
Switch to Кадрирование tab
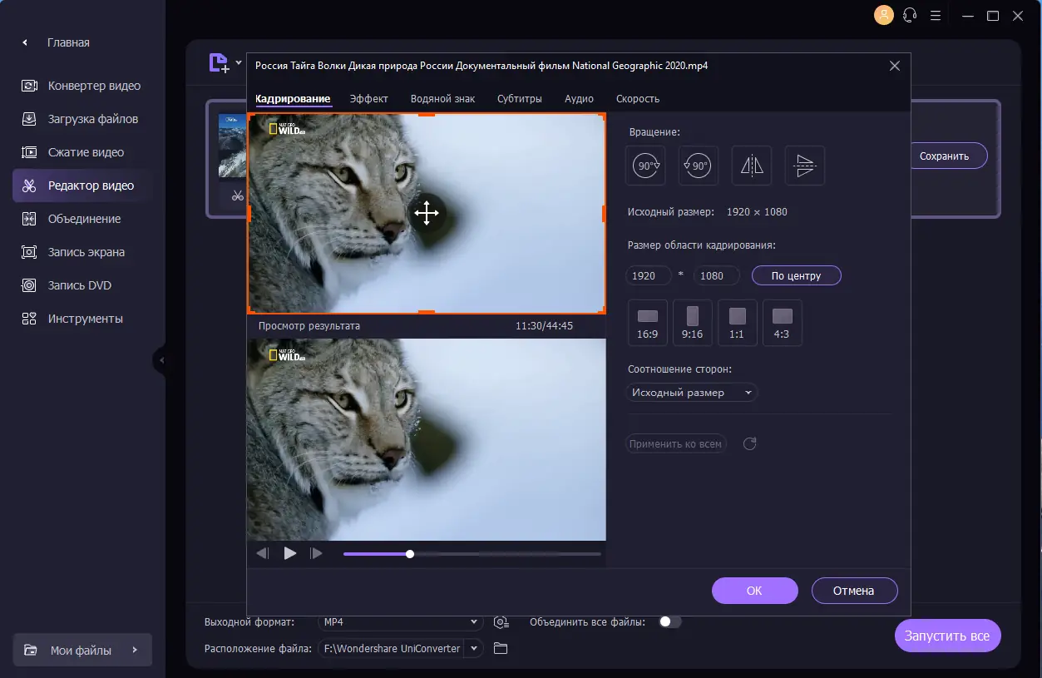click(x=293, y=98)
